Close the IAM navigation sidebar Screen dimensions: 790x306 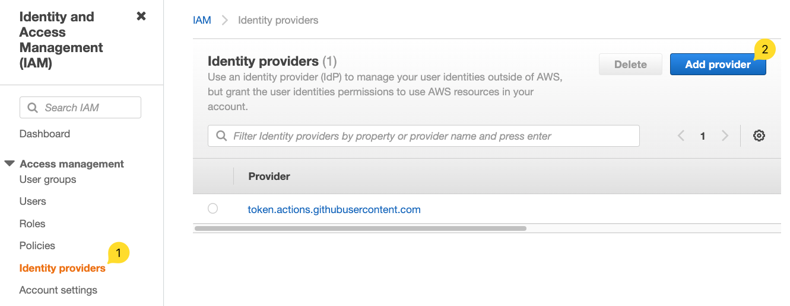pos(141,17)
